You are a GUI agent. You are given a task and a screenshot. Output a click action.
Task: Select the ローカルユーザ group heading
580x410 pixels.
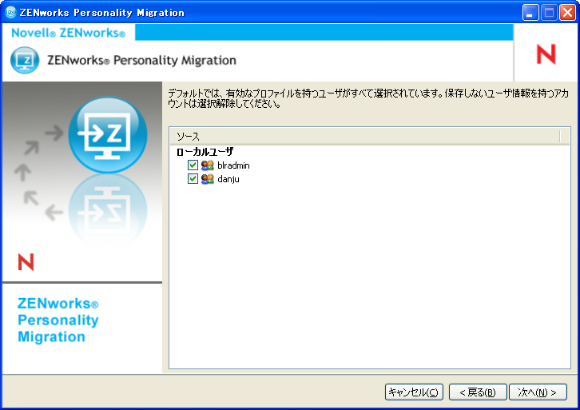point(205,152)
